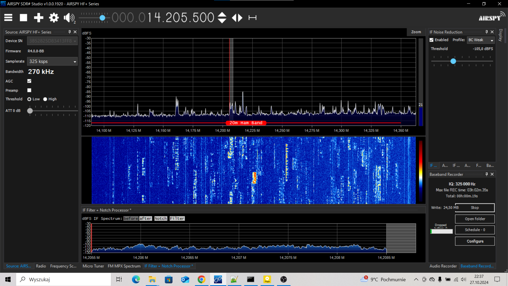This screenshot has width=508, height=286.
Task: Click the Wyszukaj search box
Action: click(x=63, y=279)
